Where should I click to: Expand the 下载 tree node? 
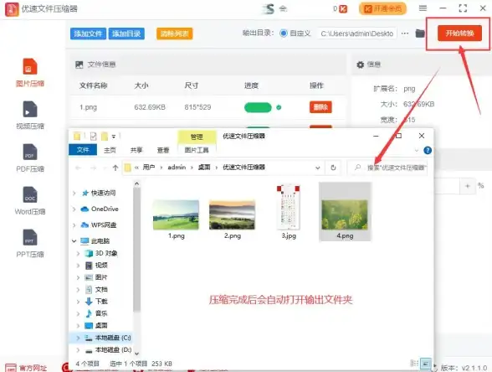click(x=78, y=302)
